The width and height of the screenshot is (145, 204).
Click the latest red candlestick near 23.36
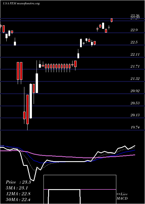[x=112, y=20]
